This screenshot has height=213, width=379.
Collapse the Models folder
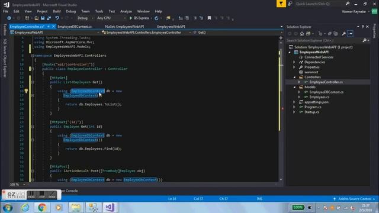click(294, 87)
